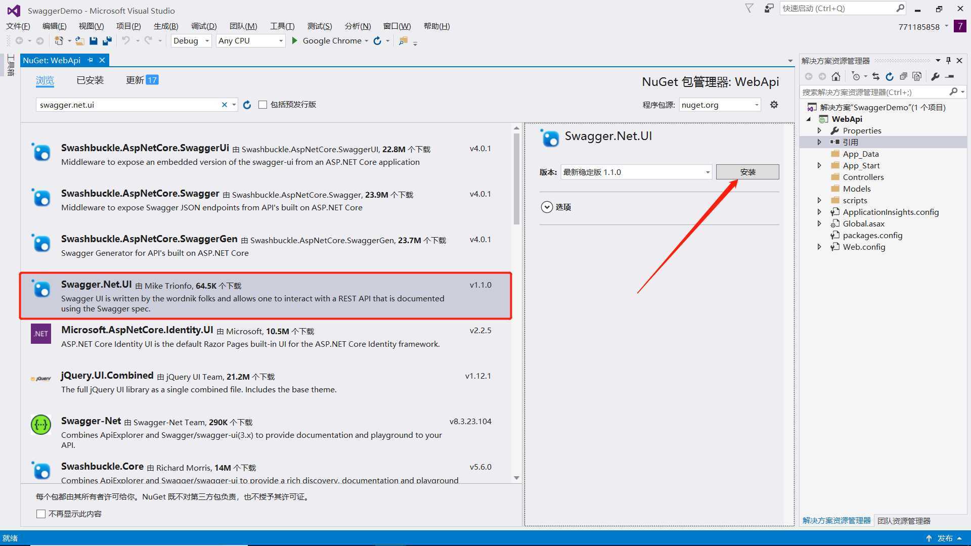This screenshot has height=546, width=971.
Task: Click the Home icon in Solution Explorer
Action: (836, 76)
